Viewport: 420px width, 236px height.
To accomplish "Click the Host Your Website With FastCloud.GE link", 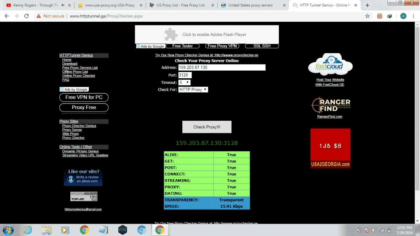I will click(330, 82).
